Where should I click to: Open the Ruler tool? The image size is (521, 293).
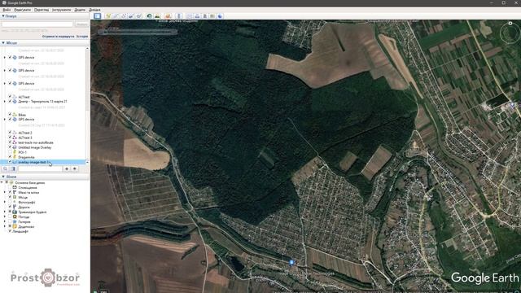click(179, 16)
